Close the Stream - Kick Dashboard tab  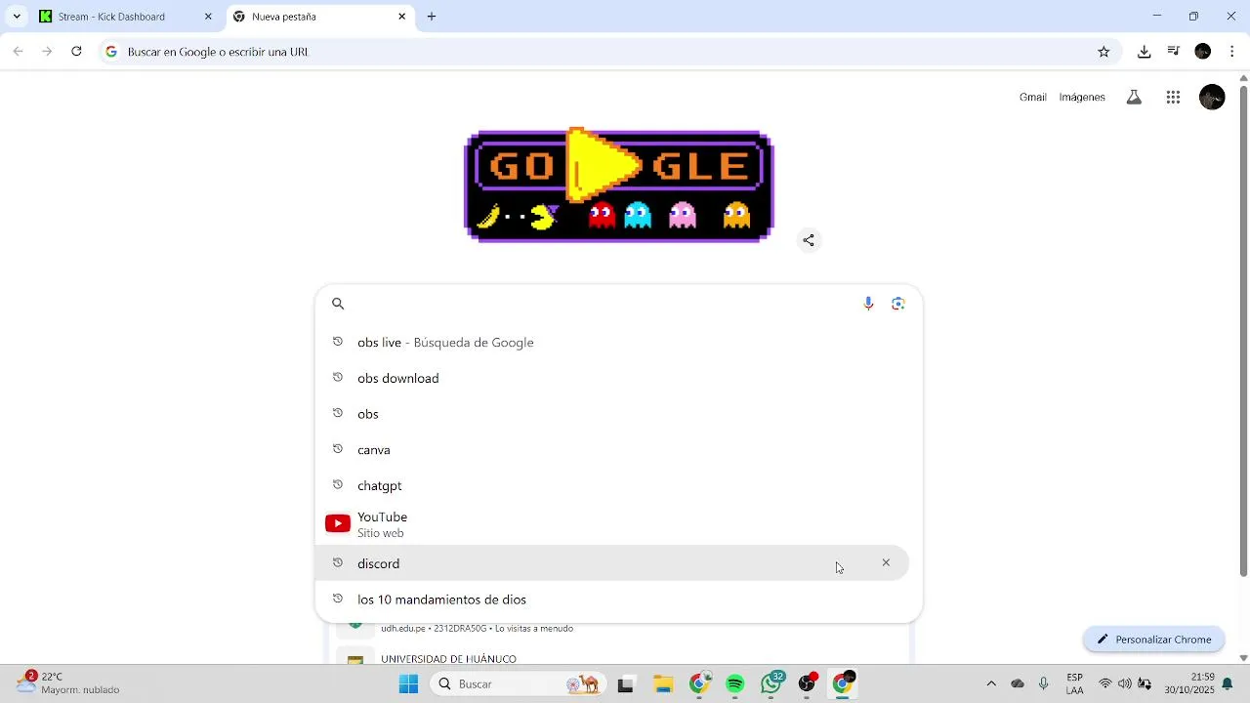click(x=208, y=17)
